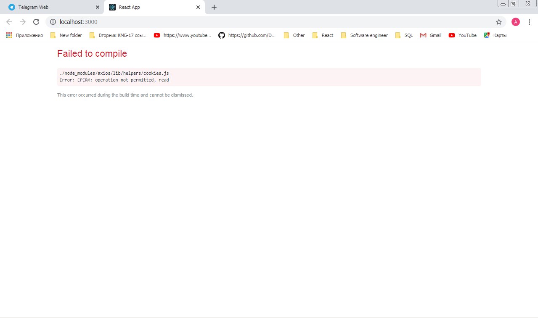View site information icon in address bar
Image resolution: width=538 pixels, height=318 pixels.
point(53,22)
